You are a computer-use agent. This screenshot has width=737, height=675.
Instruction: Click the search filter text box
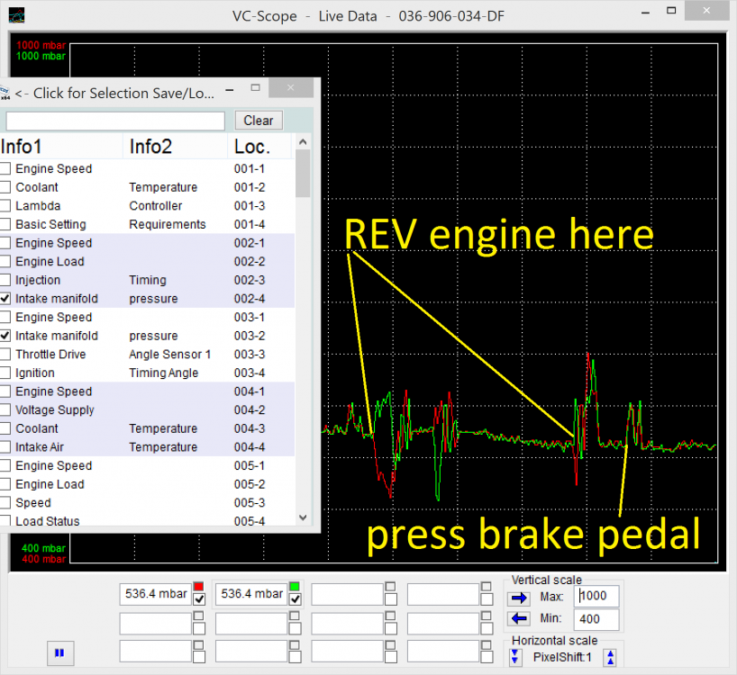[115, 121]
